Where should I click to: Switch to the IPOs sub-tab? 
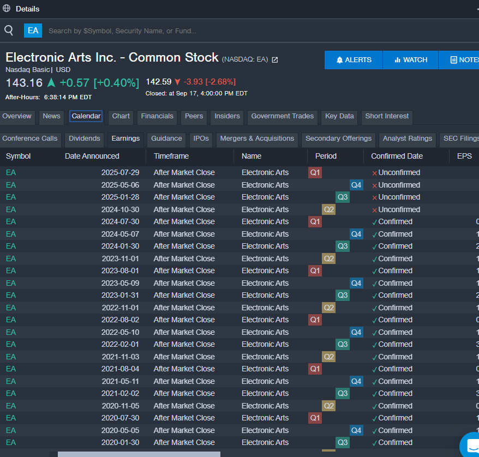click(201, 139)
